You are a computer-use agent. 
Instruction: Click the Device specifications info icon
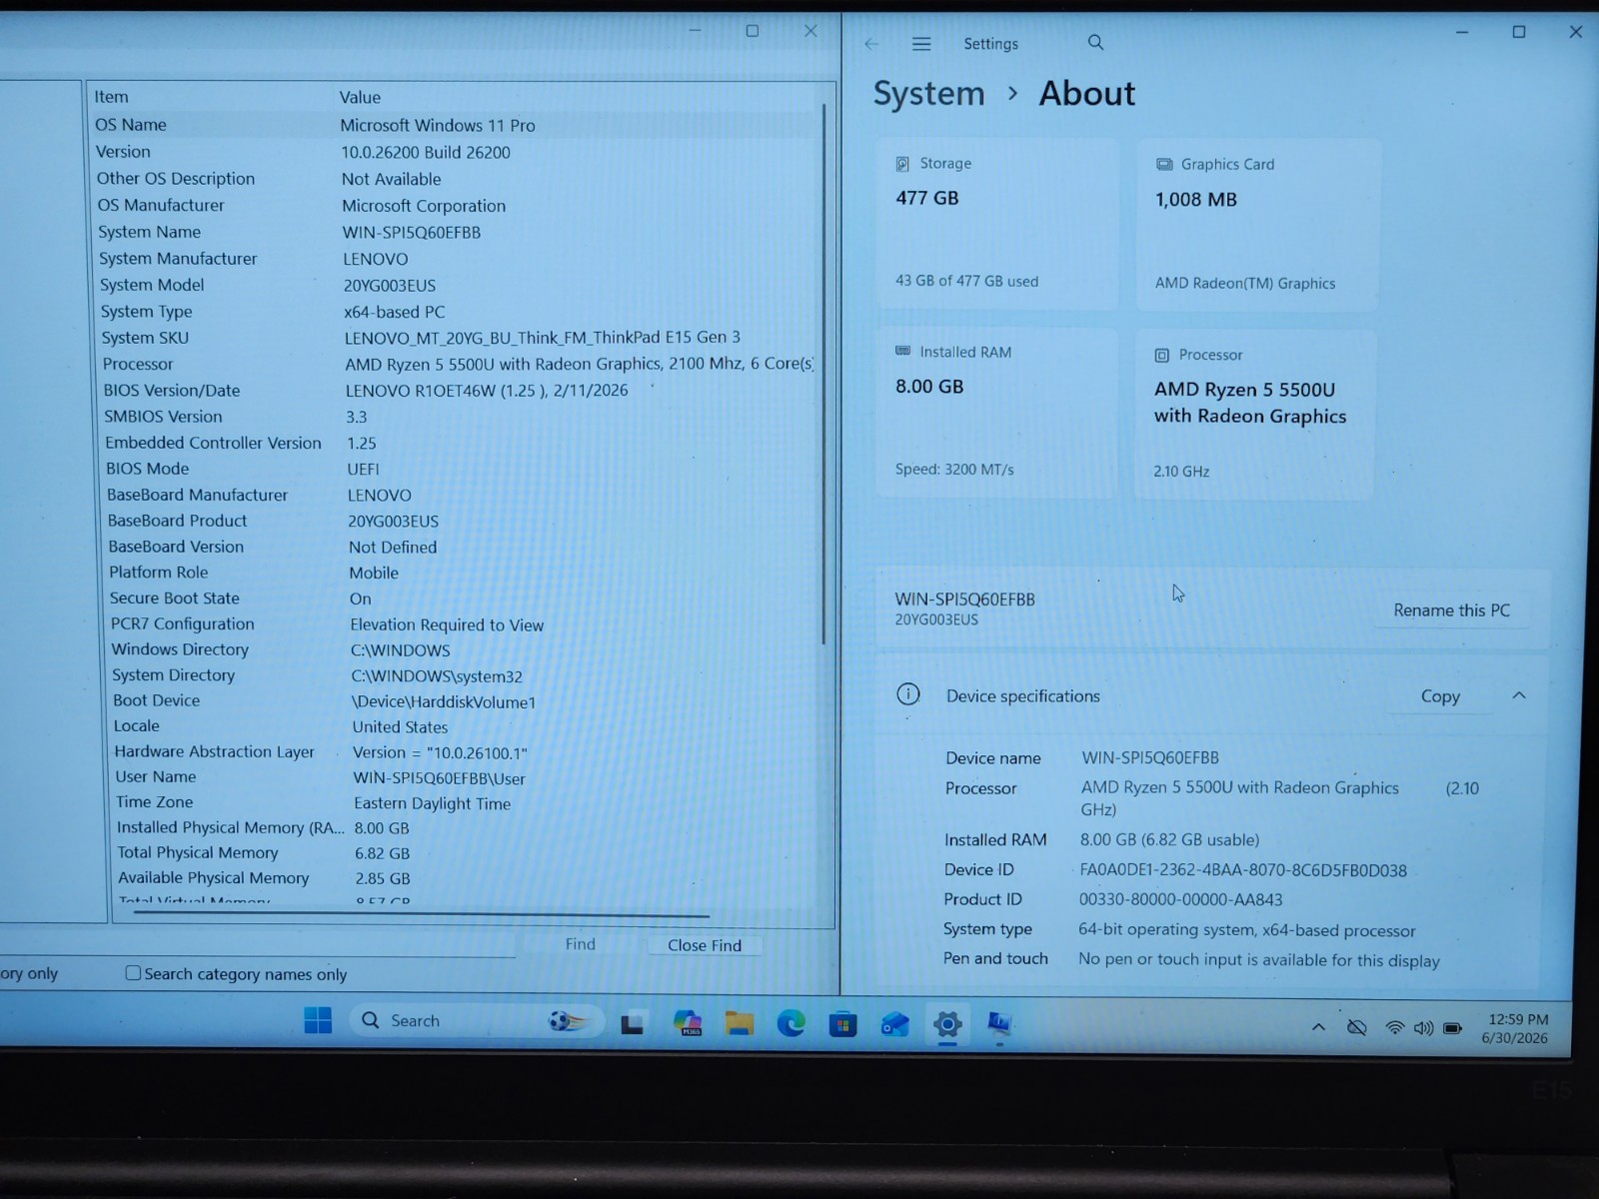(907, 694)
